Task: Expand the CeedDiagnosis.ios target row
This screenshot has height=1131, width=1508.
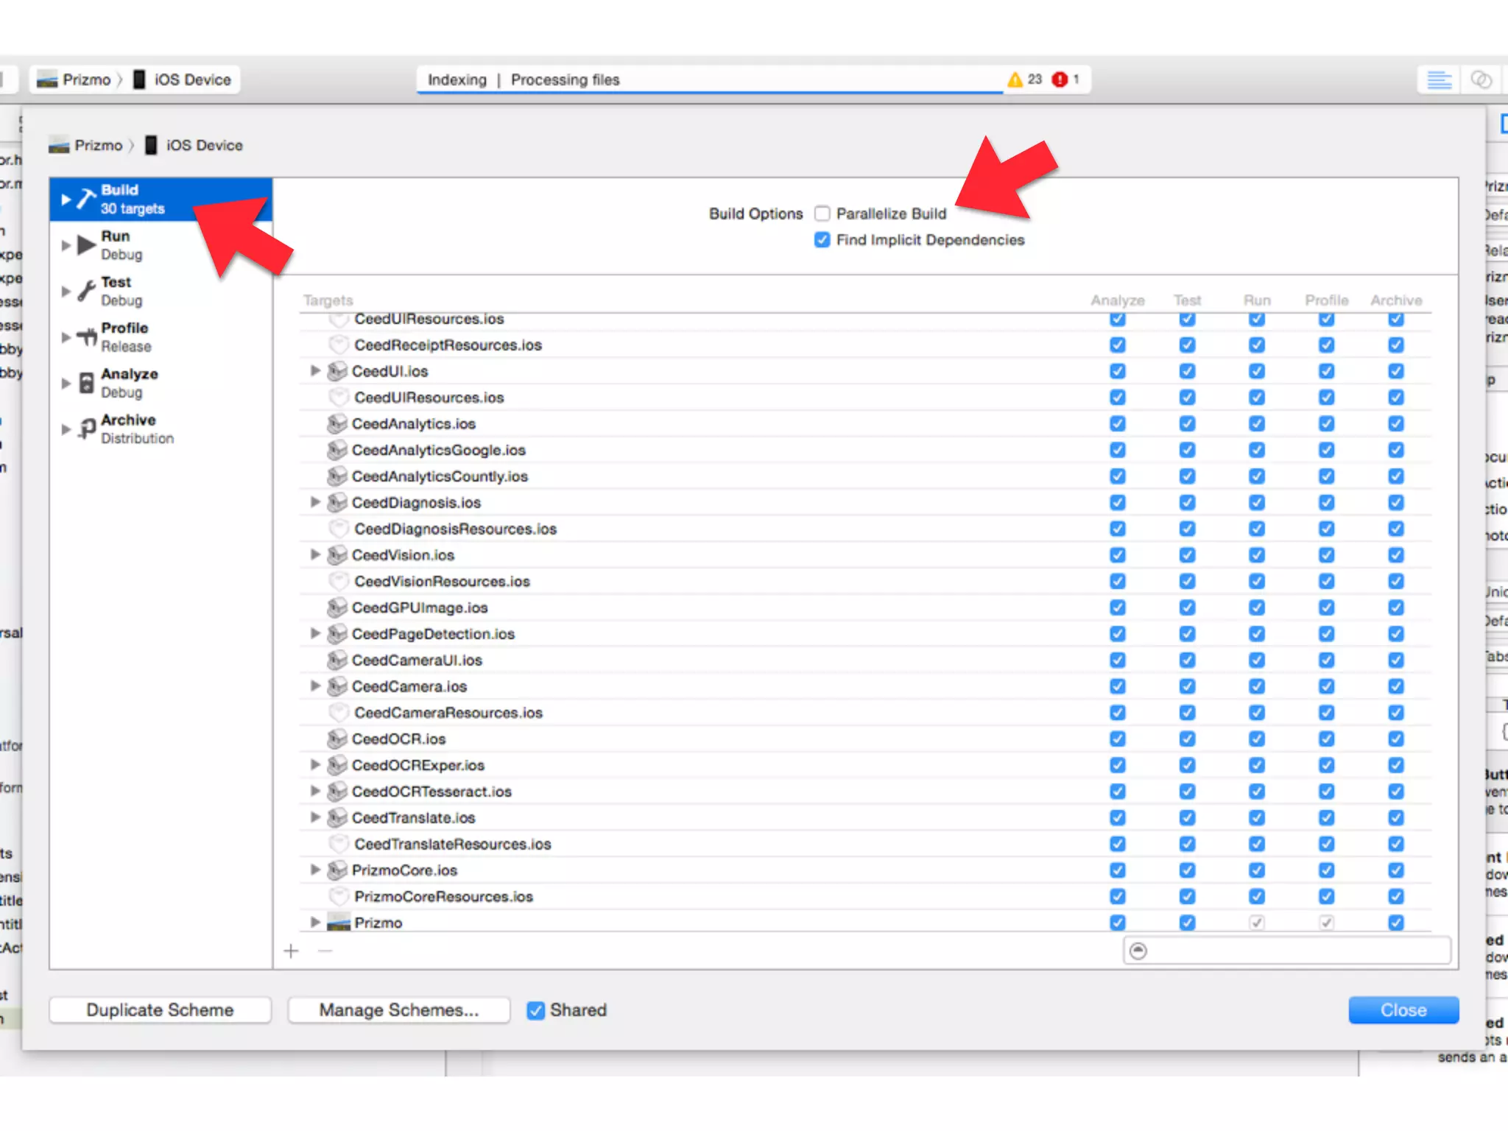Action: pyautogui.click(x=315, y=502)
